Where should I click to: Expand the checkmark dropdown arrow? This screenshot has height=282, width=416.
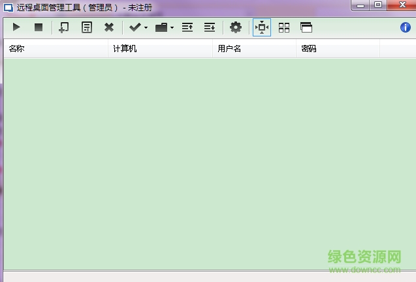point(146,27)
